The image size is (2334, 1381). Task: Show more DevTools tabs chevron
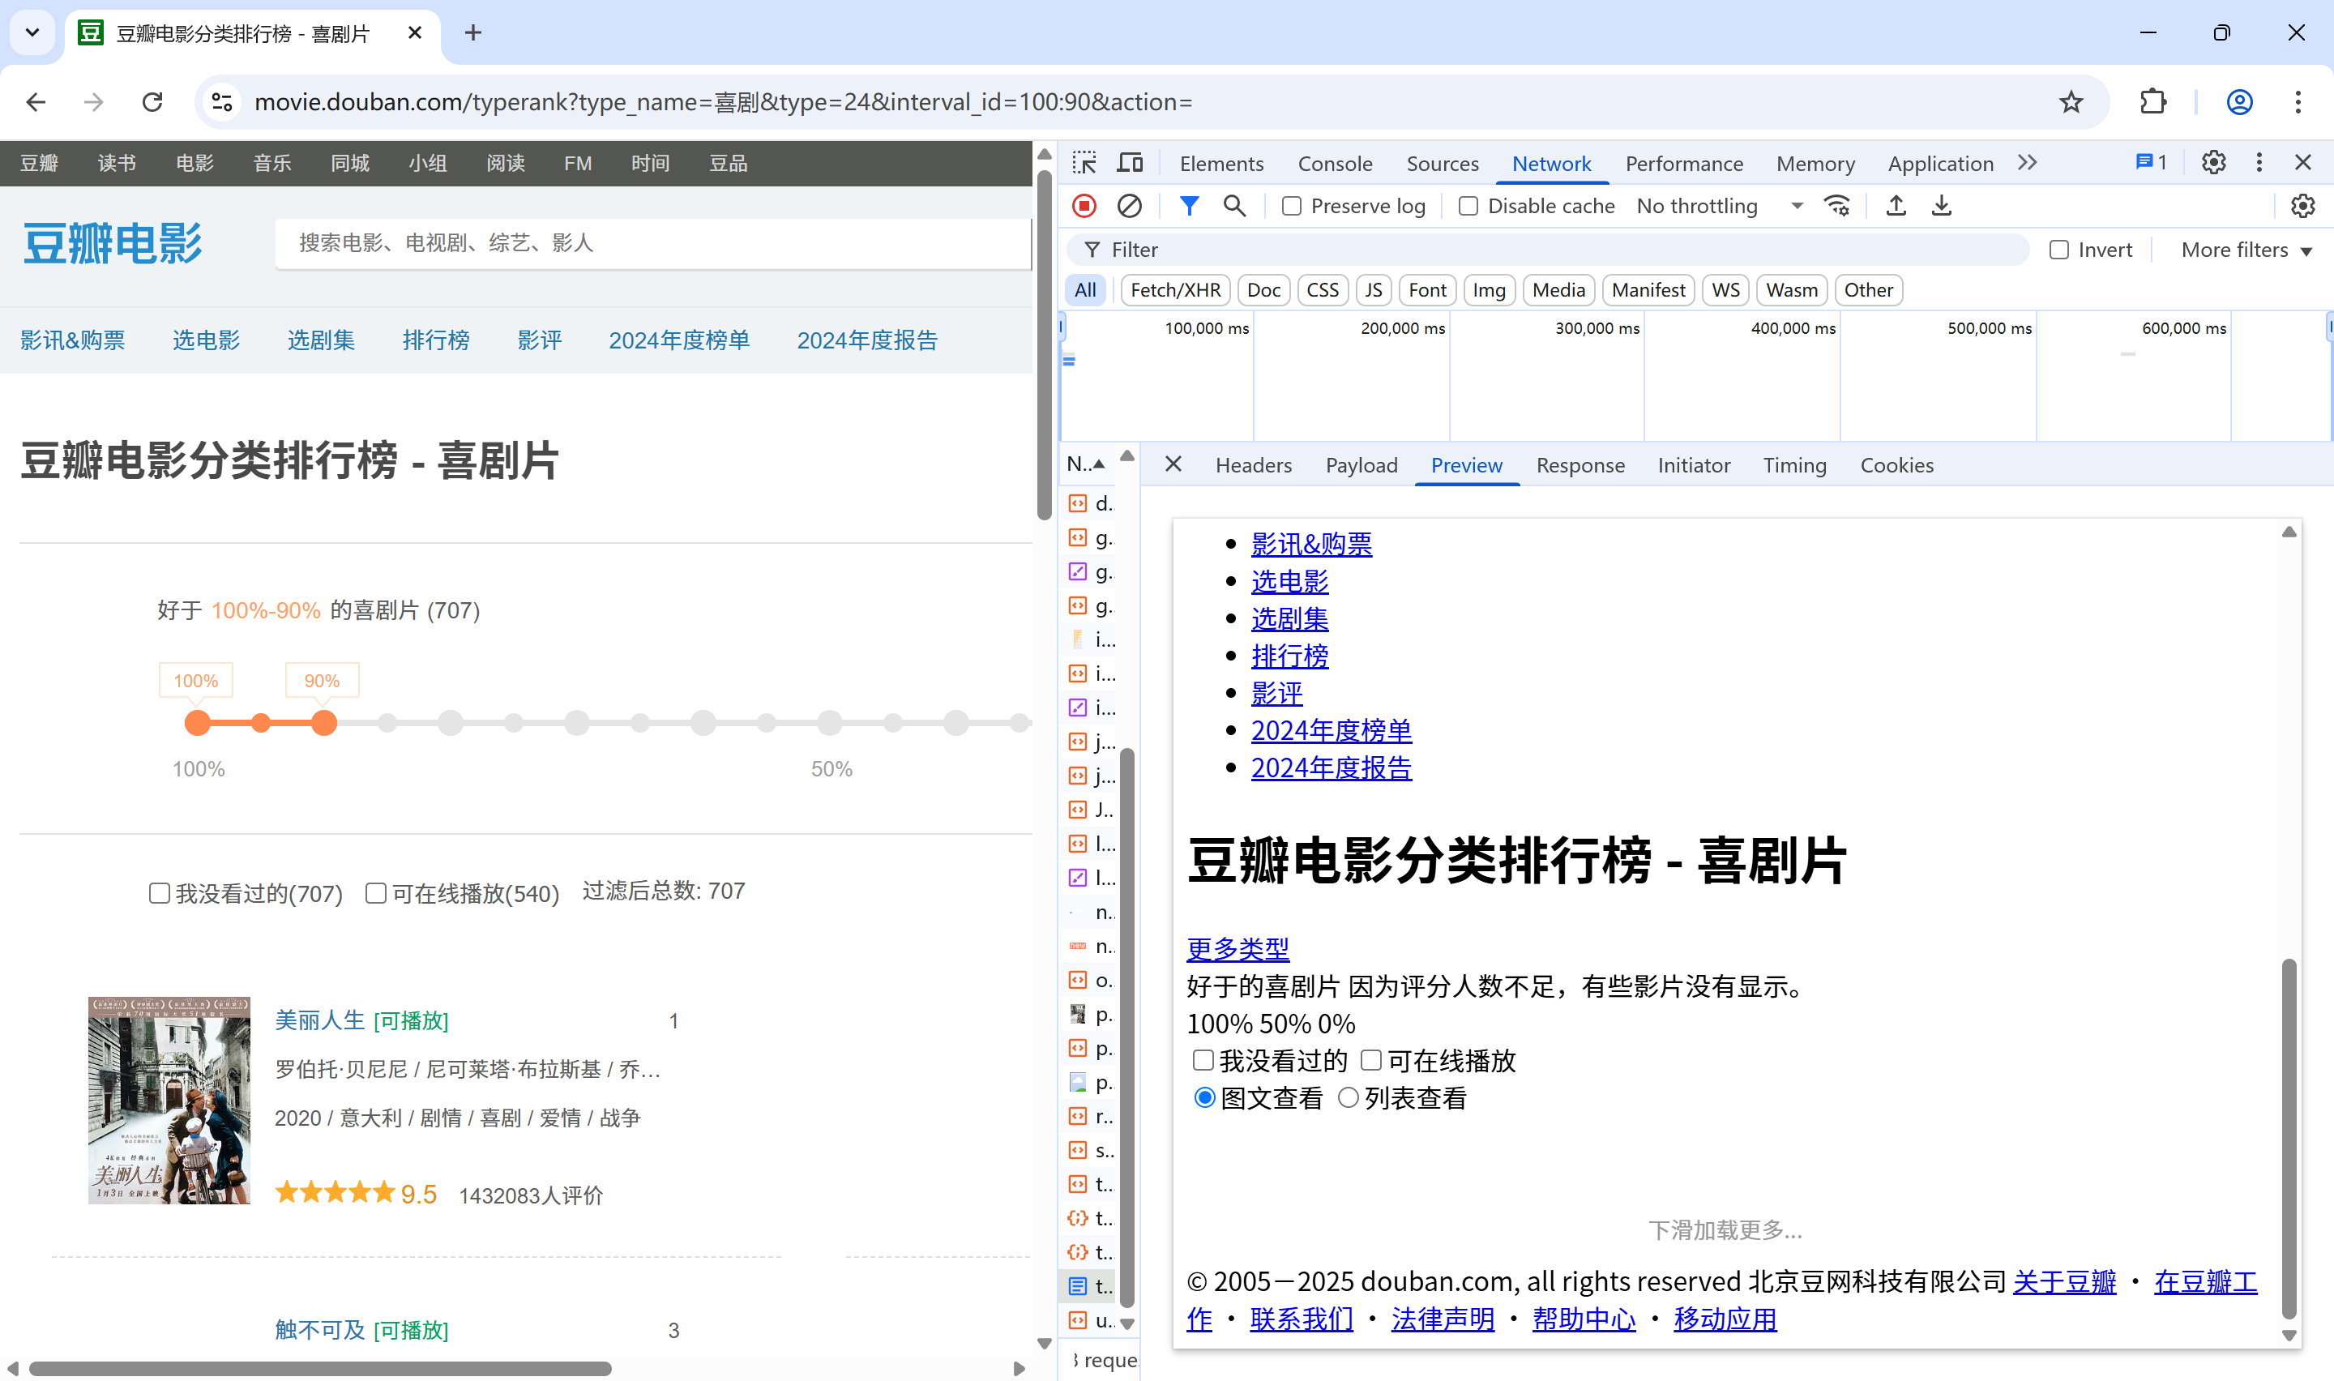2028,163
